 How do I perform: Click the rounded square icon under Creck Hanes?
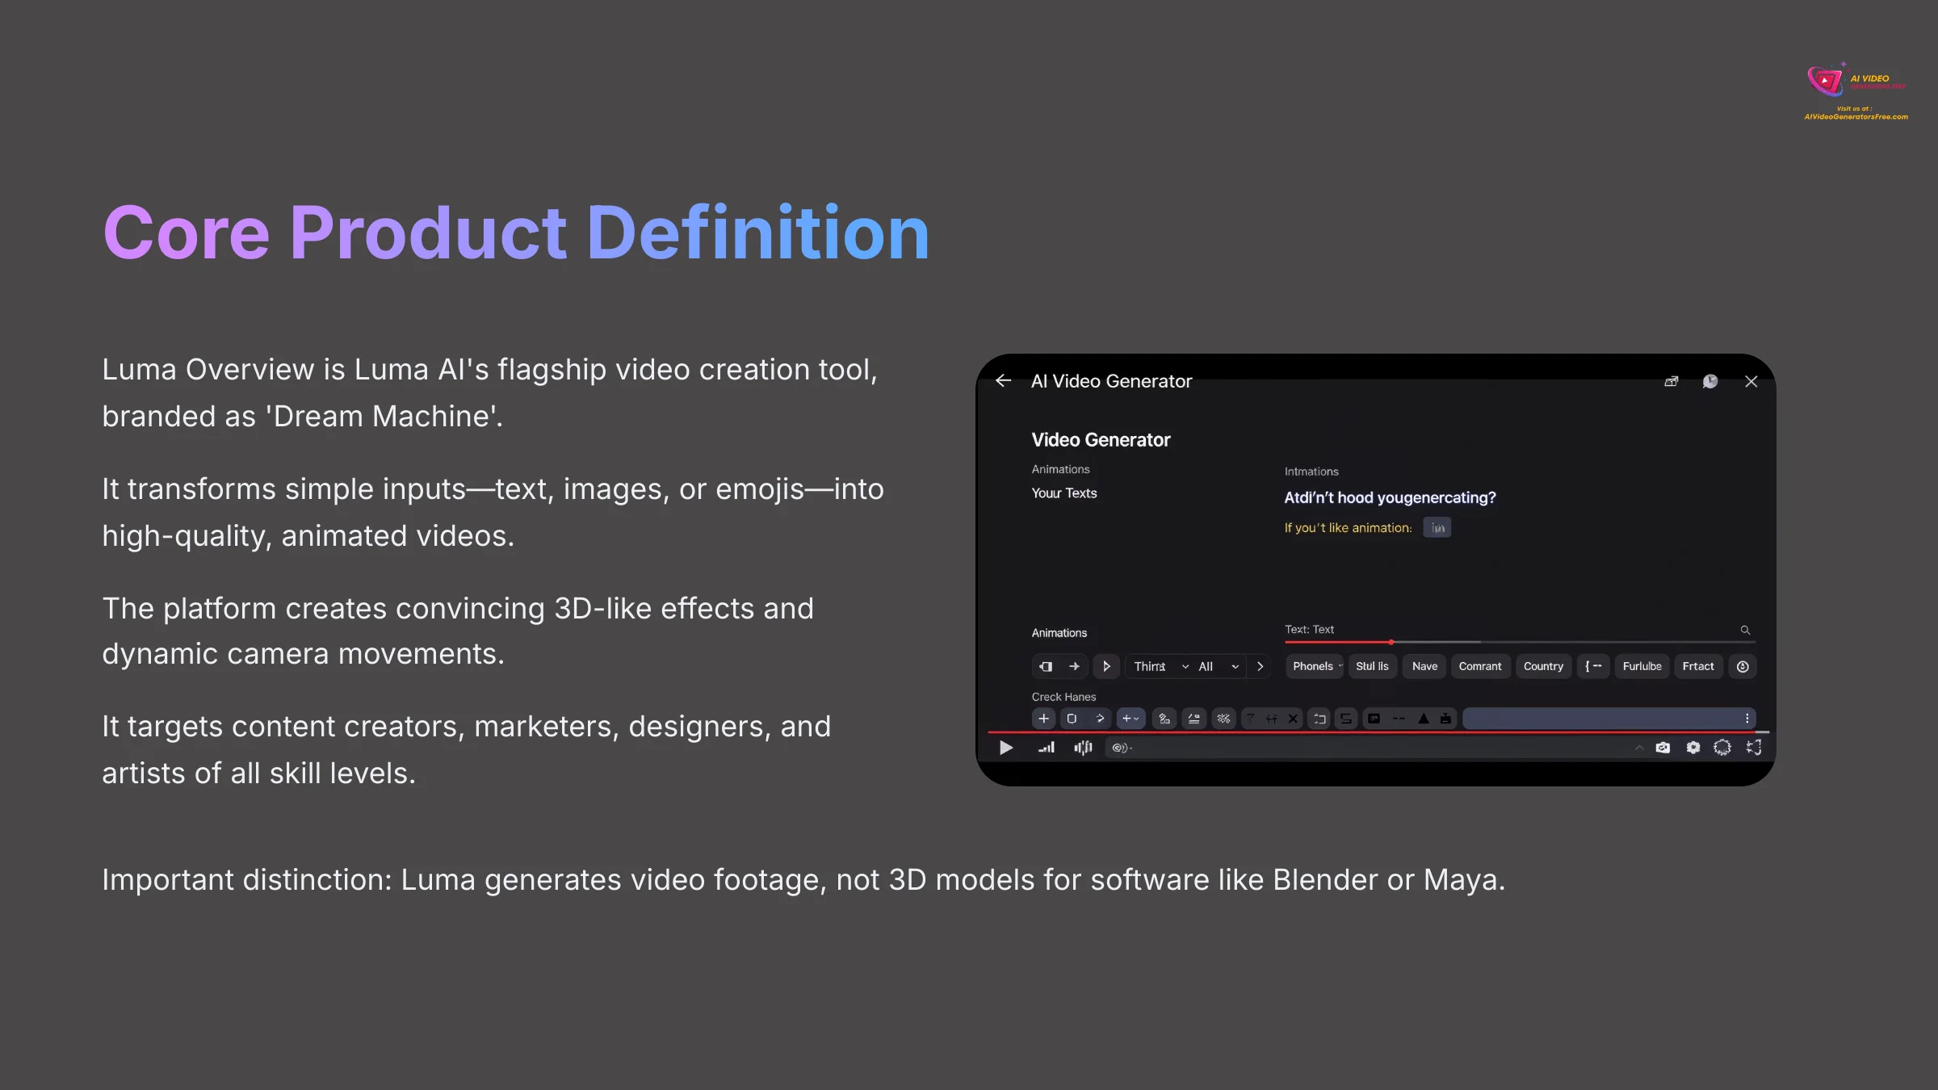point(1072,718)
